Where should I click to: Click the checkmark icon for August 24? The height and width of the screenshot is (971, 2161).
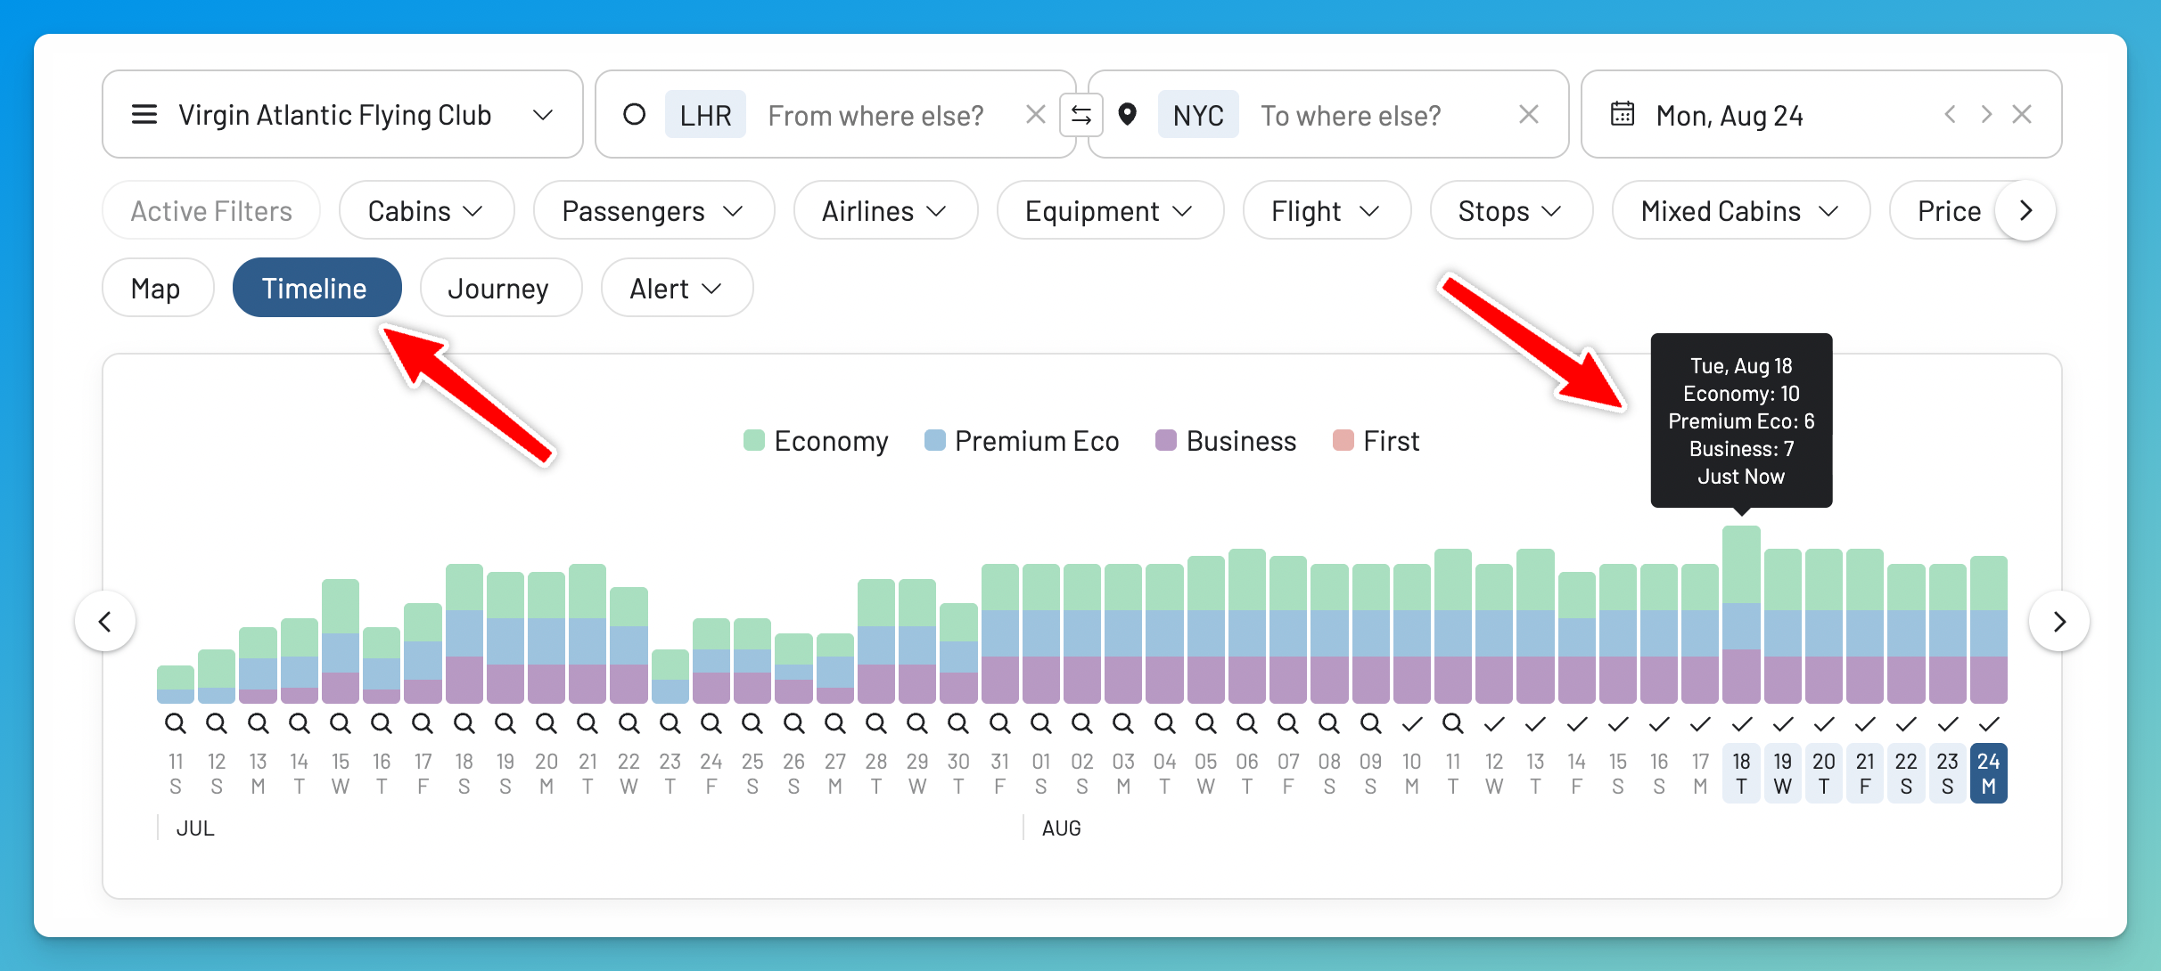tap(1989, 724)
